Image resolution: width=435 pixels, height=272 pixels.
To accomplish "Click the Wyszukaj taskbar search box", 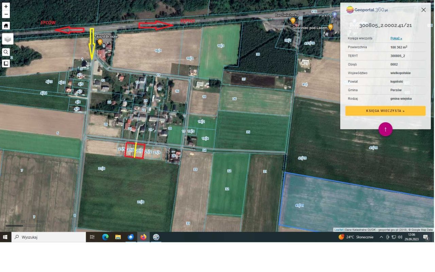I will point(48,237).
